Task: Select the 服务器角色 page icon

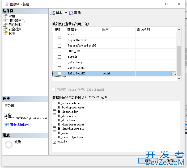Action: coord(5,20)
